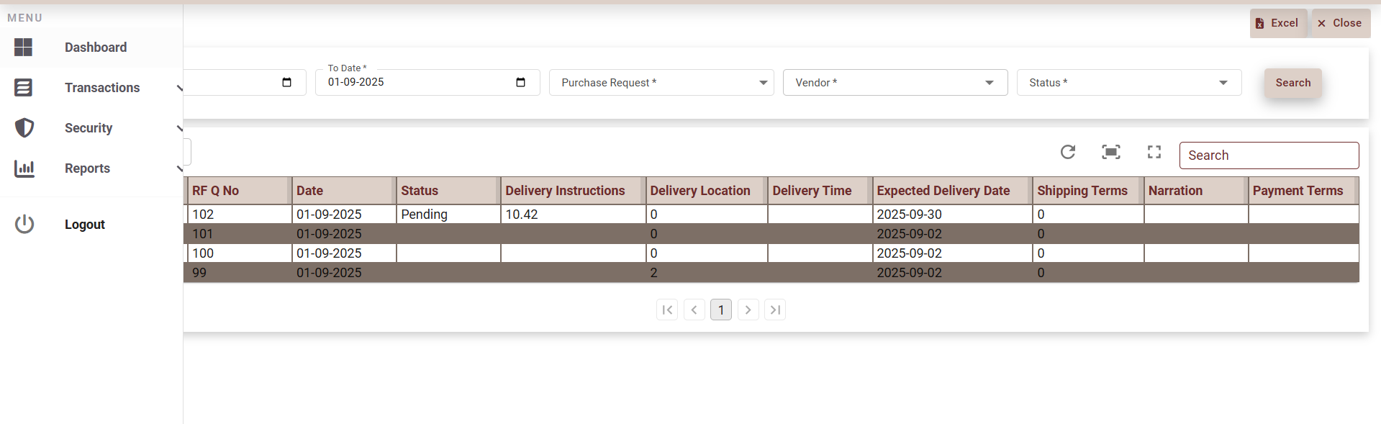Click the table Search input field
The width and height of the screenshot is (1381, 424).
click(x=1268, y=155)
